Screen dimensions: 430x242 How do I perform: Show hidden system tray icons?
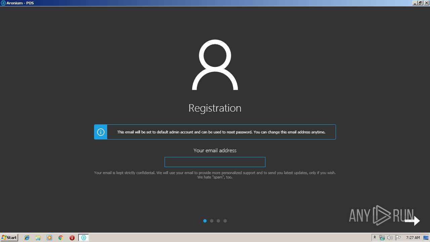pos(375,238)
